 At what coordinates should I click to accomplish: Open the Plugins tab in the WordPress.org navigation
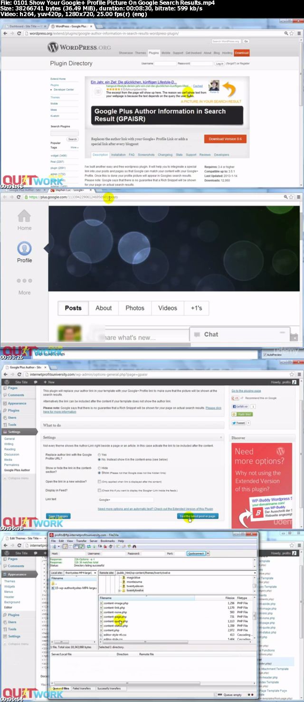tap(153, 53)
